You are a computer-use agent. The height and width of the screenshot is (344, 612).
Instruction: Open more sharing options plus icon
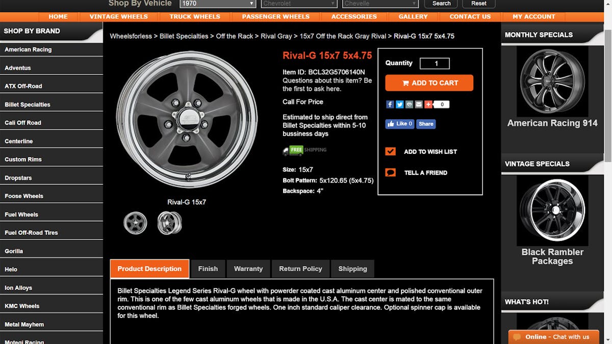(x=428, y=104)
